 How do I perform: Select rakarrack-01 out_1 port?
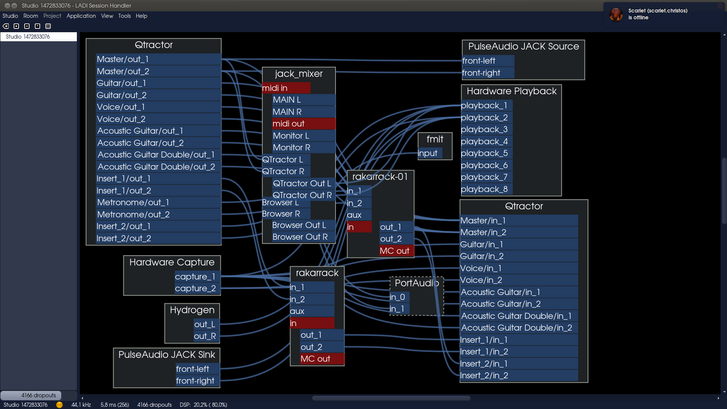(397, 227)
